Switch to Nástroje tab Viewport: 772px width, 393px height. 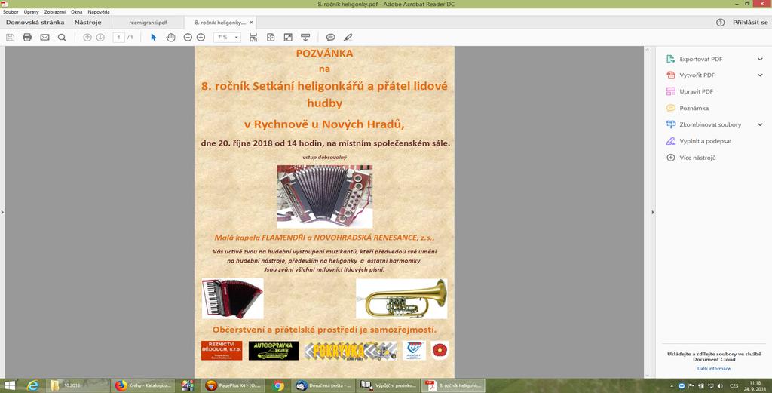[x=87, y=23]
